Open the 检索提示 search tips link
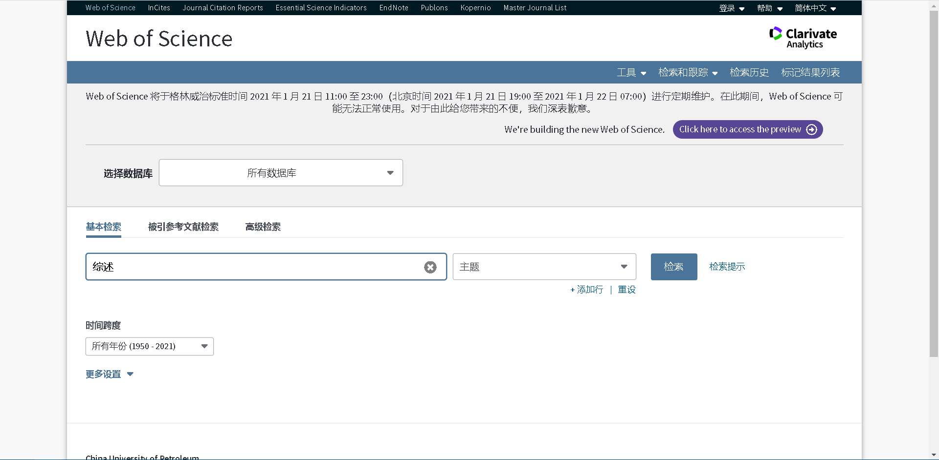The width and height of the screenshot is (939, 460). 727,267
